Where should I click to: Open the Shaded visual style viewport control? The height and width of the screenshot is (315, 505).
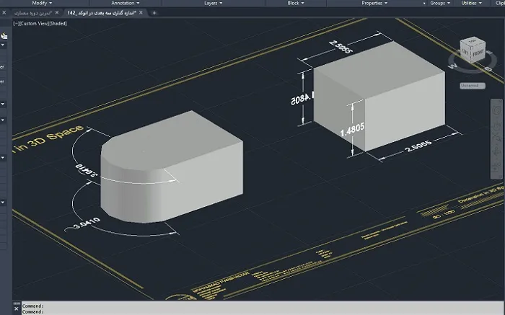58,24
